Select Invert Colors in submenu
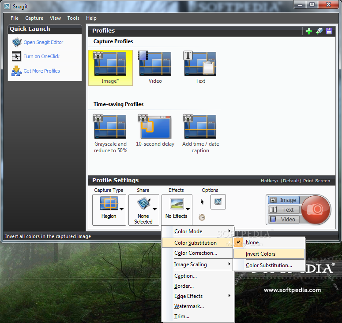This screenshot has height=323, width=342. (x=269, y=254)
